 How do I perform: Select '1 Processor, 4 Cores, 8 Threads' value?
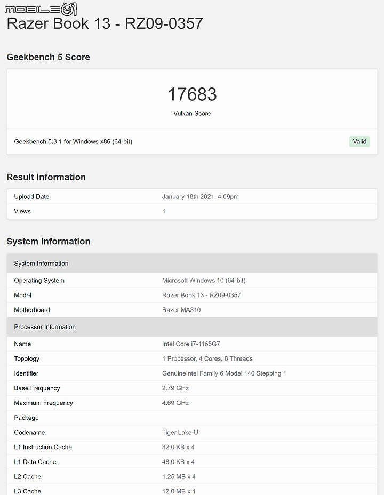click(x=207, y=358)
